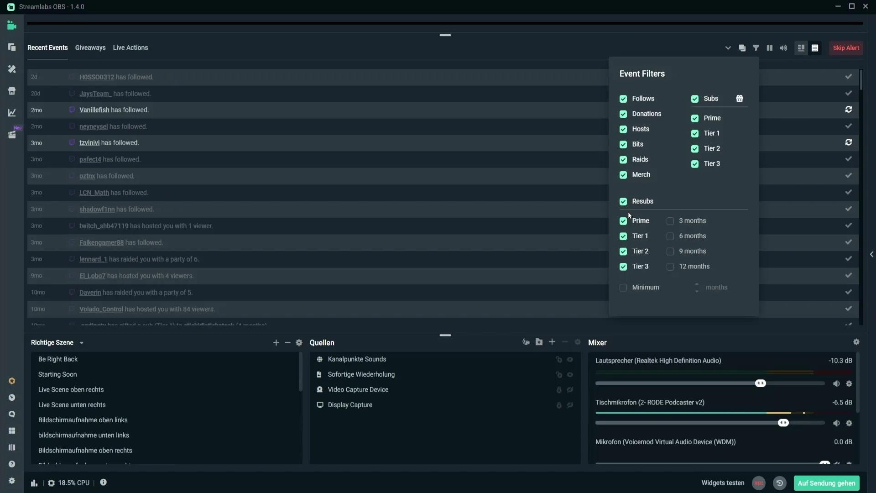Toggle the Donations event filter checkbox

click(624, 113)
